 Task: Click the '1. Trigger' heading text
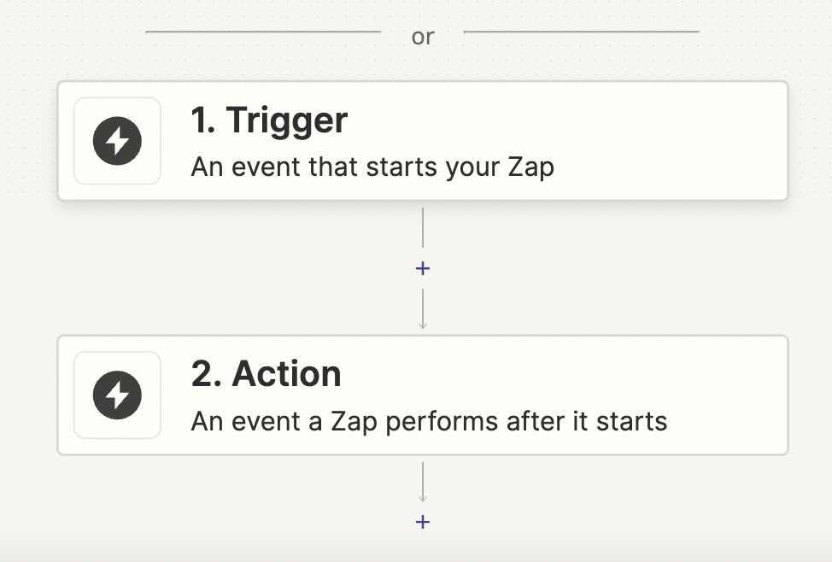click(x=267, y=120)
